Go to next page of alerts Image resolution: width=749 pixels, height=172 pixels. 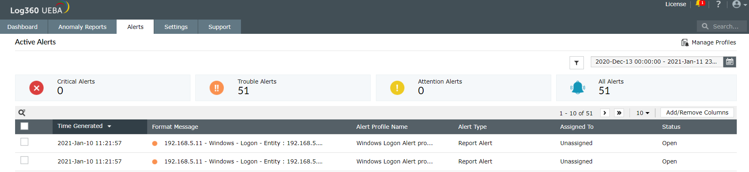[605, 113]
